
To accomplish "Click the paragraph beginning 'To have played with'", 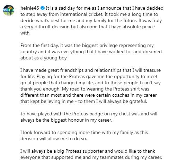I will 89,117.
